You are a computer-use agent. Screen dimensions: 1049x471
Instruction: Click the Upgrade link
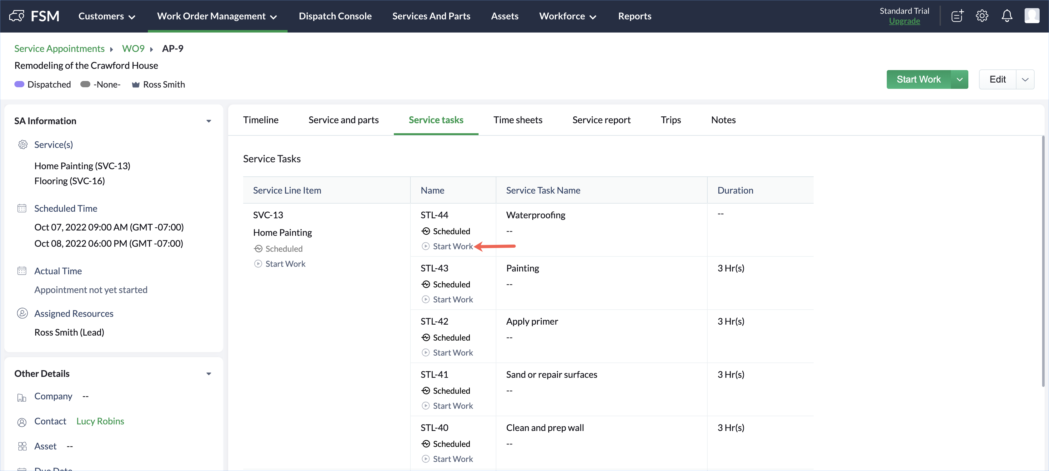[904, 21]
